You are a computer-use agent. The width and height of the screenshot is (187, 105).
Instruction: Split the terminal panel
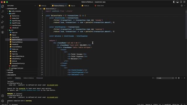tap(176, 78)
